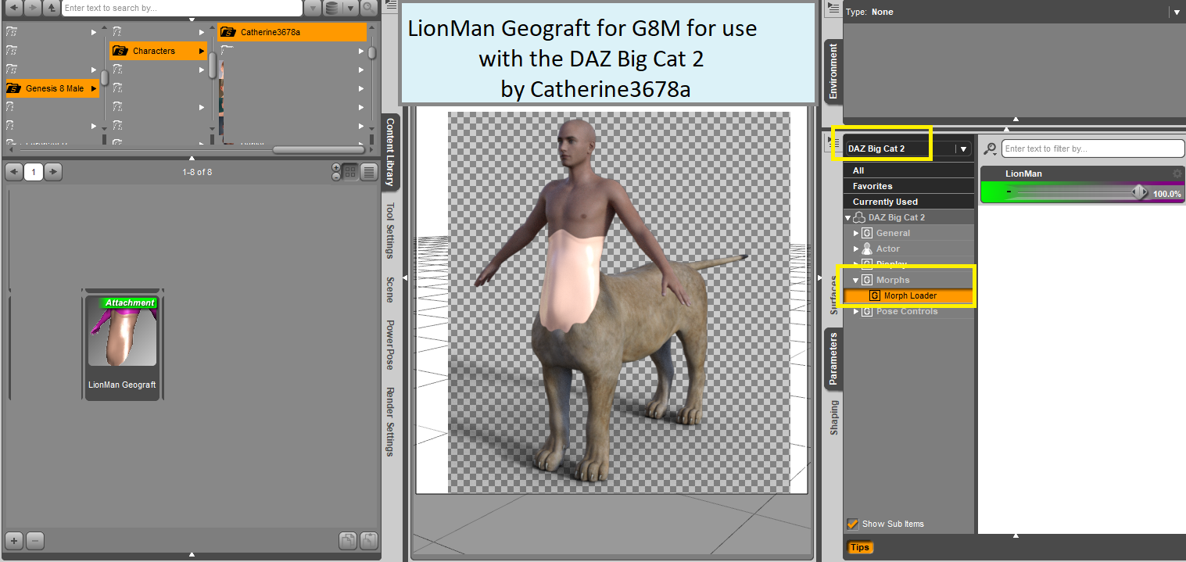
Task: Go to previous results page
Action: (x=13, y=172)
